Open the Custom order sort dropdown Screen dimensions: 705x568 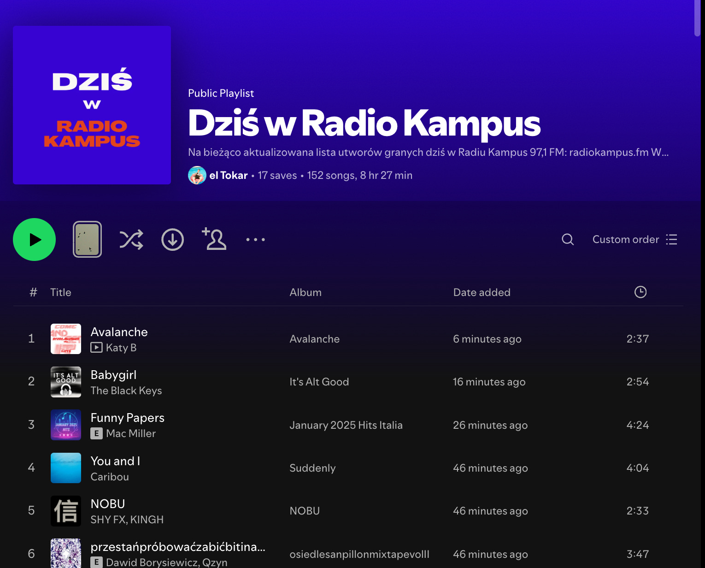click(634, 239)
